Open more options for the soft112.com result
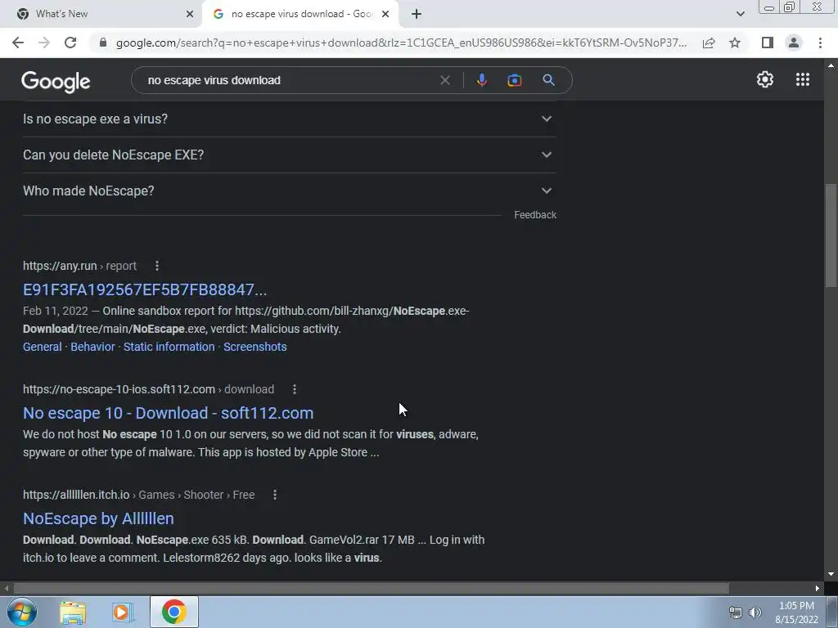838x628 pixels. pos(295,389)
